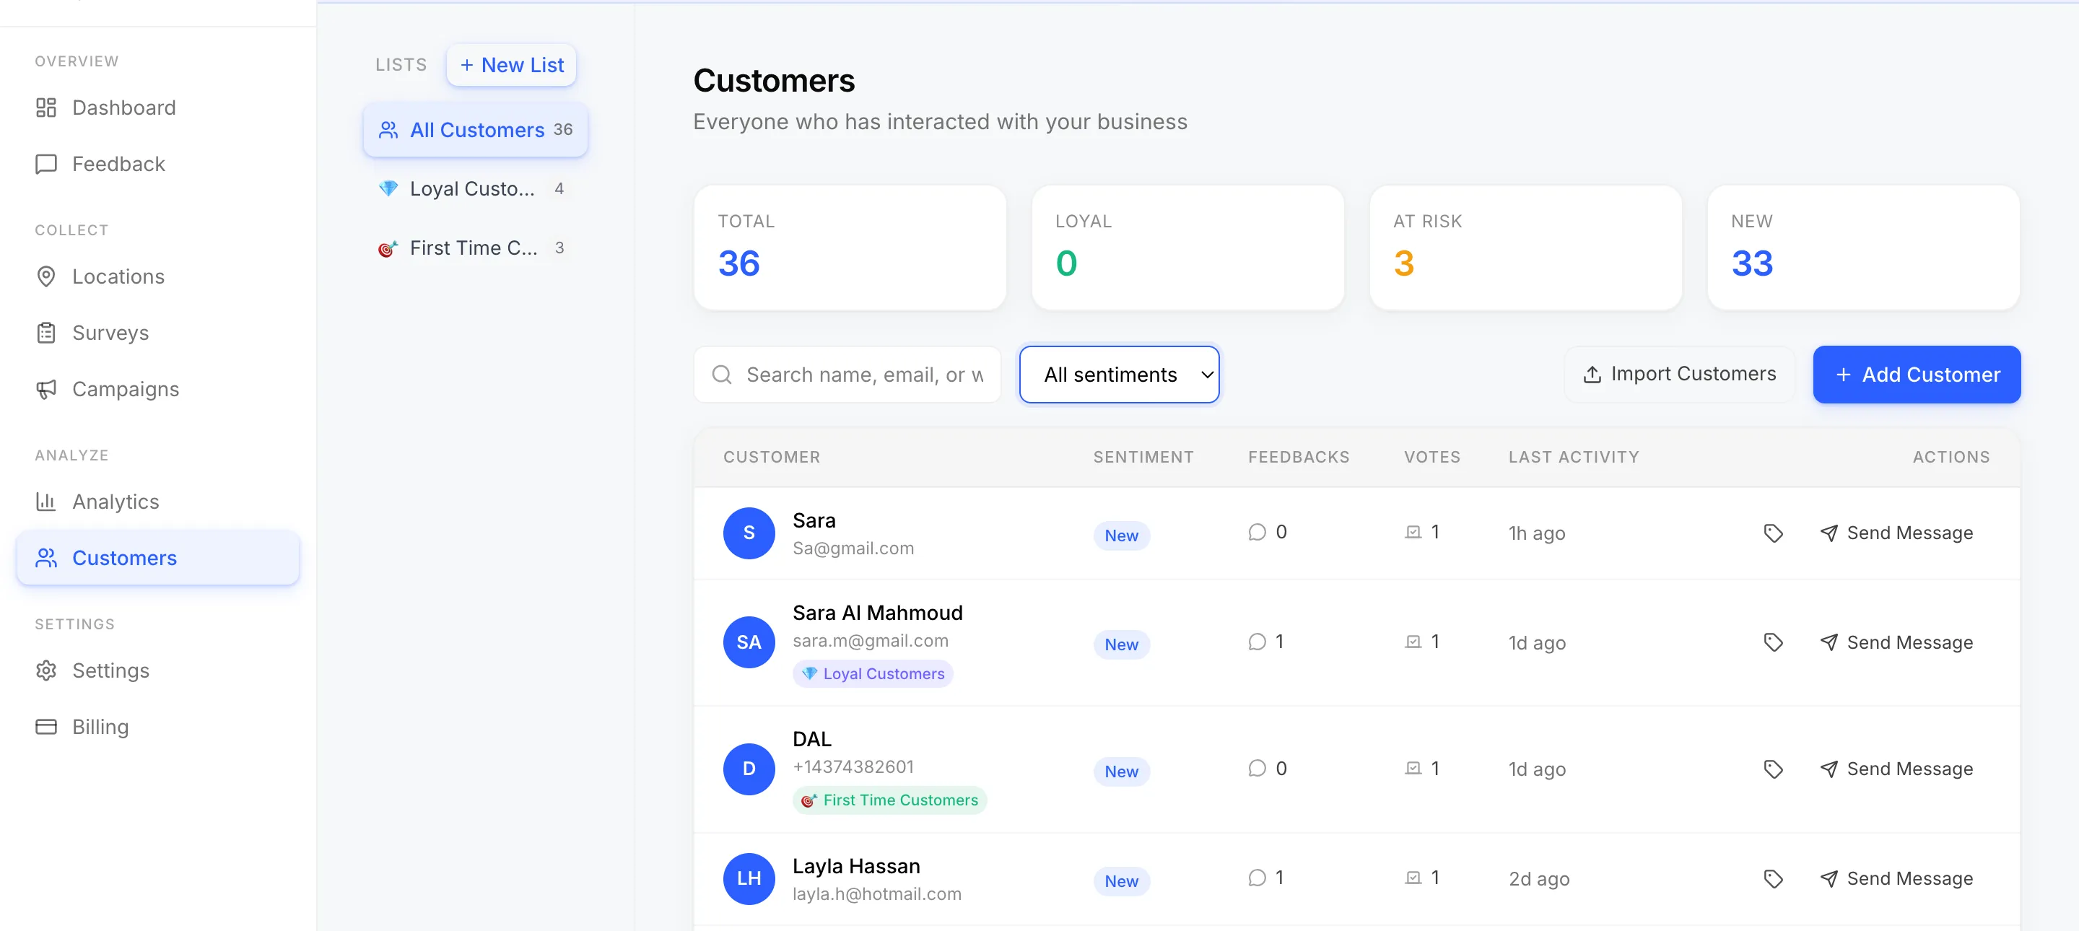The height and width of the screenshot is (931, 2079).
Task: Open Settings page
Action: click(x=158, y=671)
